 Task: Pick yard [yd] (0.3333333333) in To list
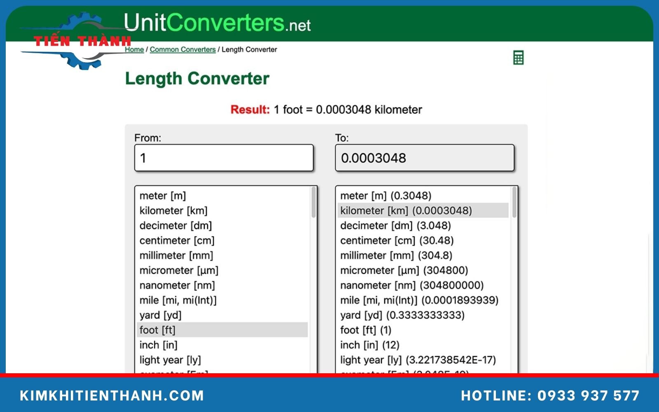(402, 315)
